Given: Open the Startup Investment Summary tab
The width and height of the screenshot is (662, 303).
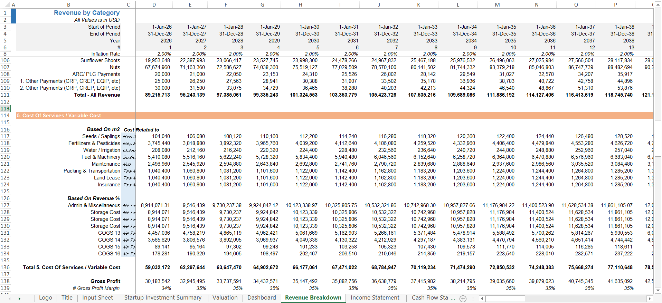Looking at the screenshot, I should tap(163, 298).
